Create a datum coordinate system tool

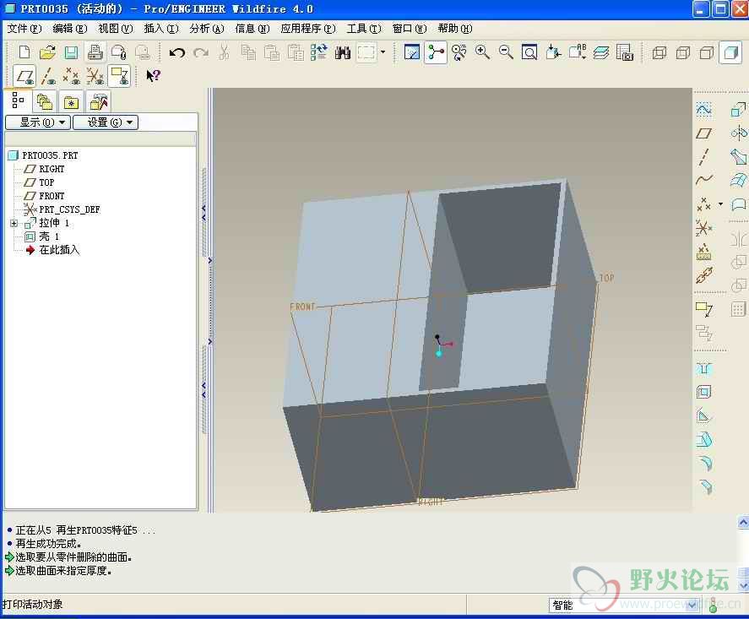(x=703, y=227)
